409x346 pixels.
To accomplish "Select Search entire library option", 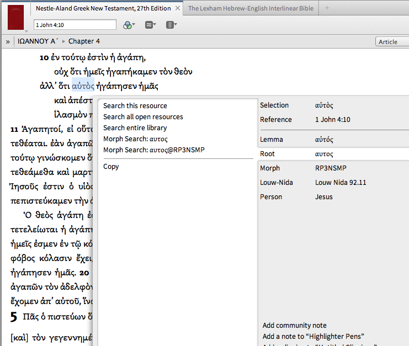I will pos(135,128).
